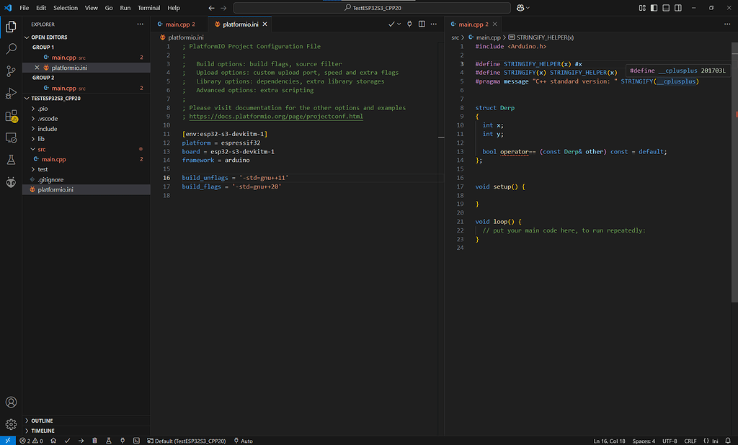Expand the .pio folder
The width and height of the screenshot is (738, 445).
coord(43,109)
